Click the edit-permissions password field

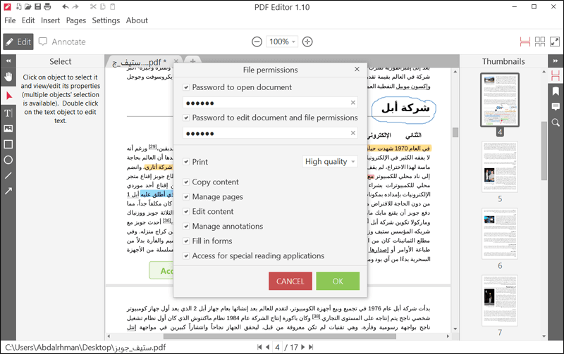[270, 133]
